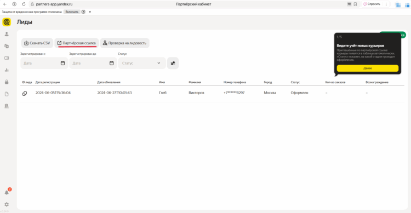
Task: Close the malware protection notification bar
Action: pos(90,12)
